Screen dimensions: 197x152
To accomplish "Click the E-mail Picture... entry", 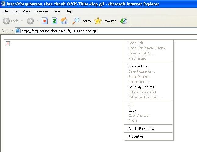I will point(148,77).
